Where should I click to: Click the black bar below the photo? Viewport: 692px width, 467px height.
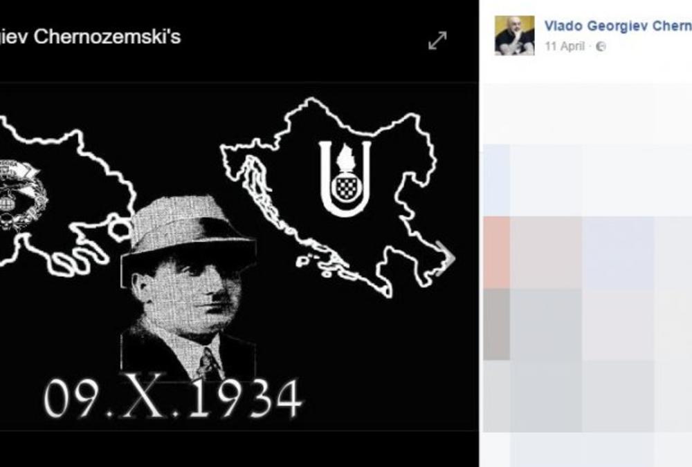click(x=239, y=449)
